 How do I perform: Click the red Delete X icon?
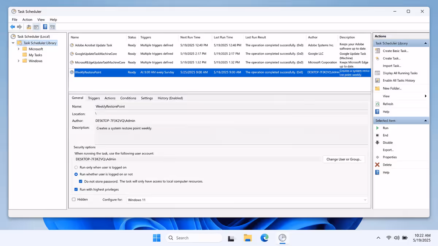tap(378, 165)
